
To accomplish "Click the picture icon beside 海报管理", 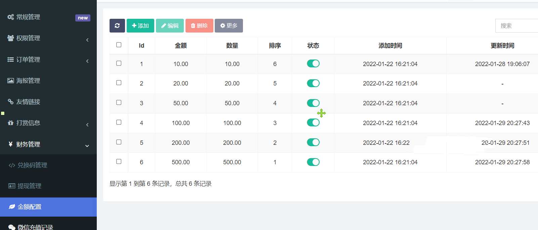I will pos(11,81).
